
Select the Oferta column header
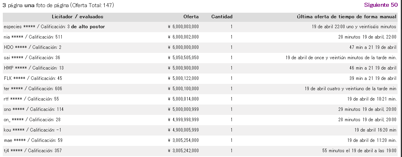[191, 17]
